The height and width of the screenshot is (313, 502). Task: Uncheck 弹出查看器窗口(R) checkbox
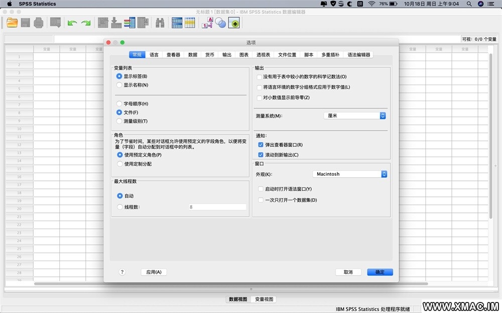pyautogui.click(x=261, y=145)
